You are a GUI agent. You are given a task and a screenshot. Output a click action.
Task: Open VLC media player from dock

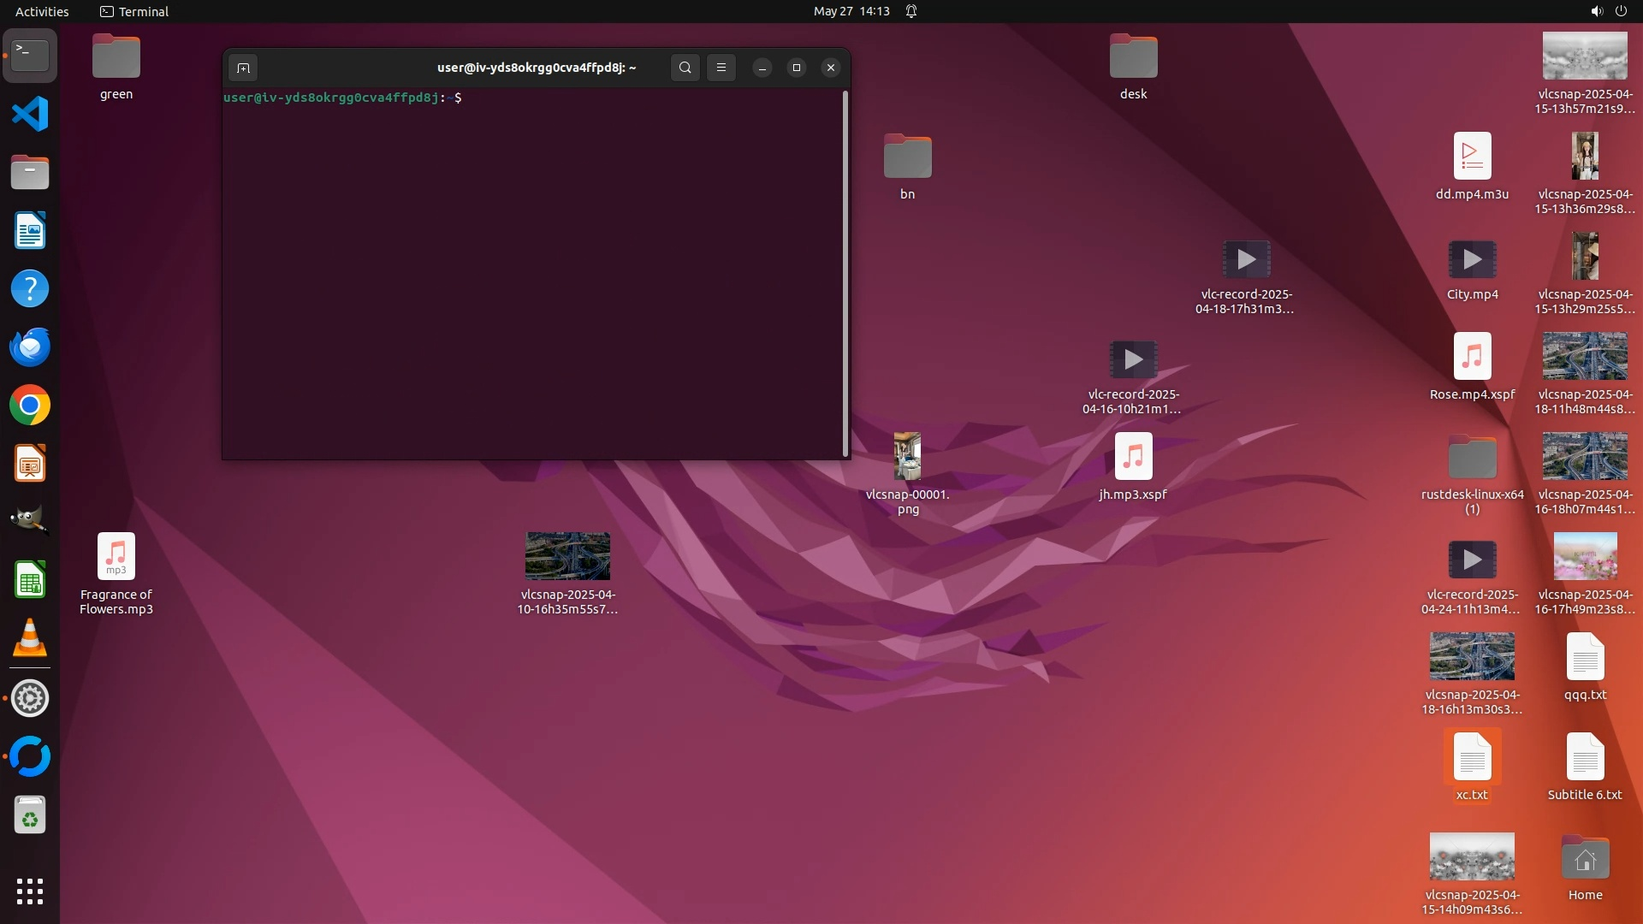click(x=30, y=639)
